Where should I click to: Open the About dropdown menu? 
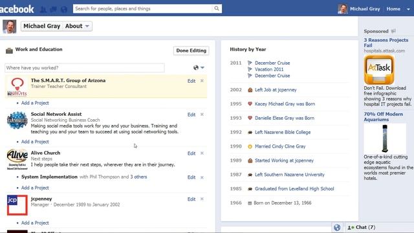click(78, 26)
